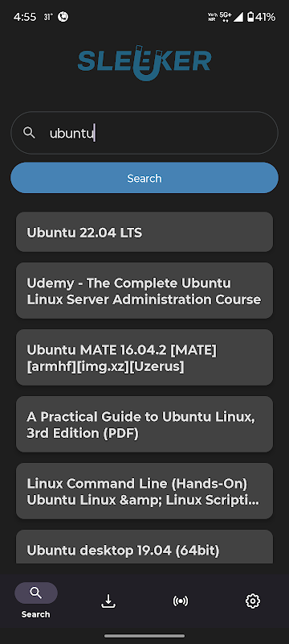
Task: Tap the clock showing 4:55
Action: click(25, 17)
